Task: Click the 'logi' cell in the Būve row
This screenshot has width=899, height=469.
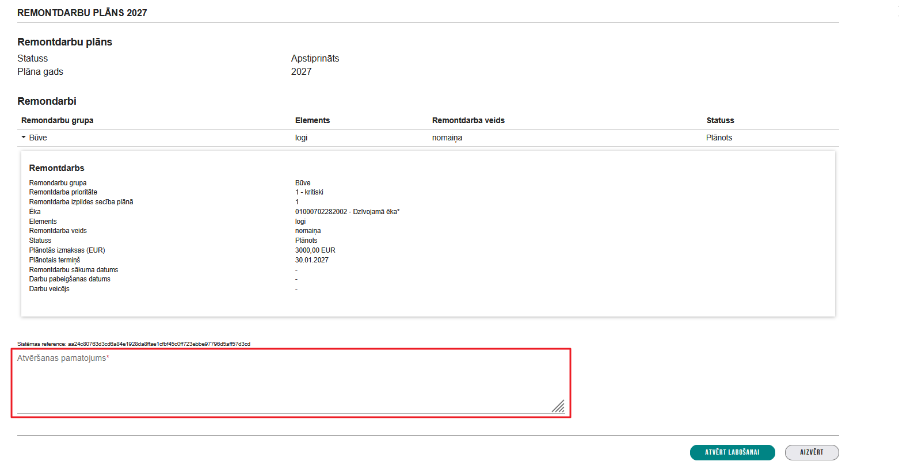Action: tap(302, 138)
